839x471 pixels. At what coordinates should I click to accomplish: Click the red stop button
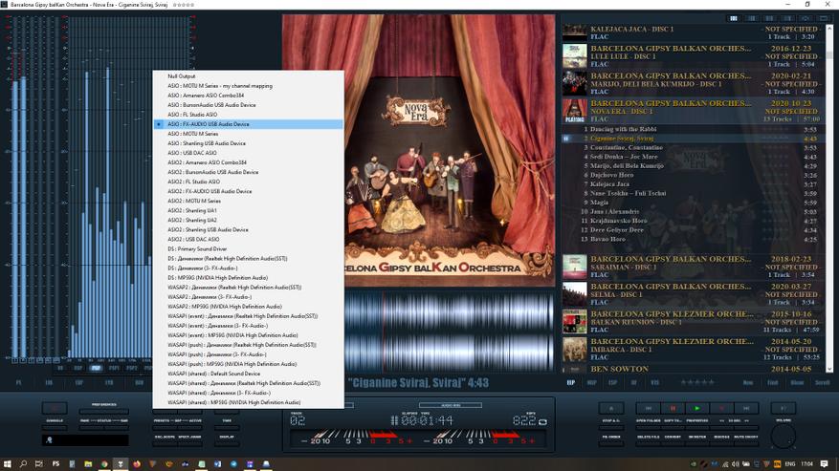click(x=721, y=409)
